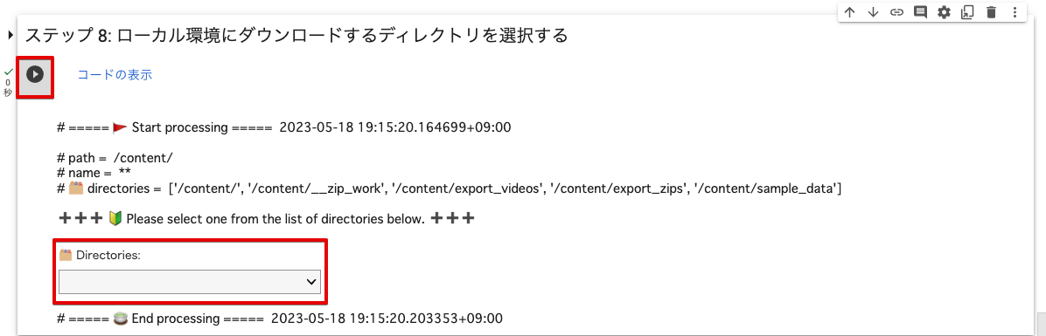The image size is (1046, 336).
Task: Click the chevron arrow in Directories combo box
Action: tap(310, 282)
